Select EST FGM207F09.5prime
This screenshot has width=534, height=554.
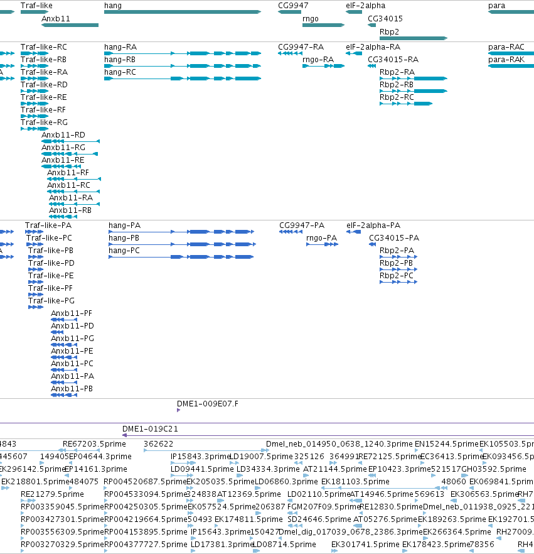(x=324, y=507)
